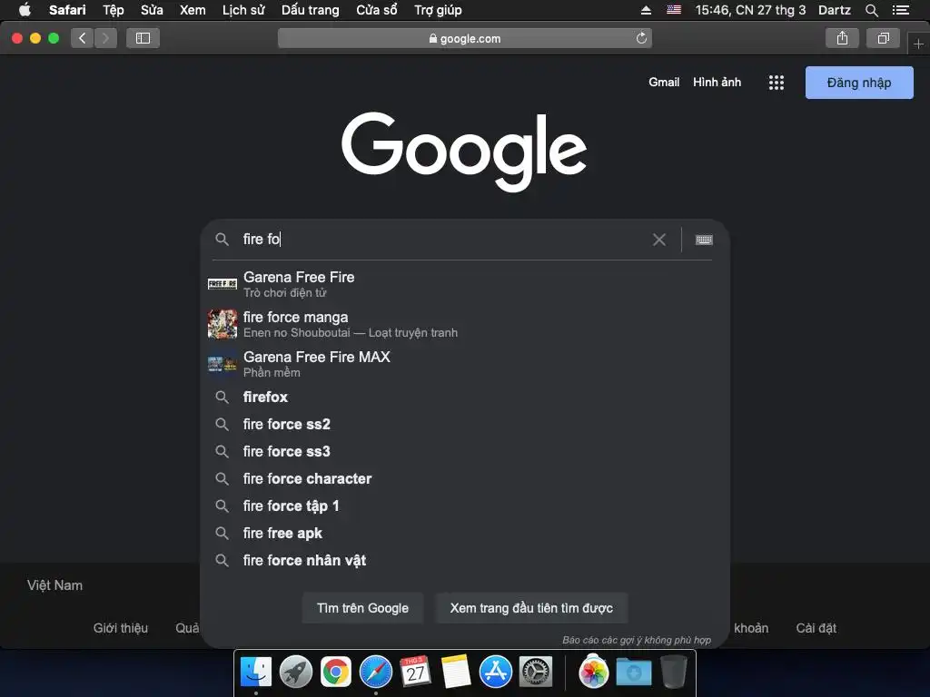Open the Share button in toolbar
This screenshot has width=930, height=697.
[842, 38]
